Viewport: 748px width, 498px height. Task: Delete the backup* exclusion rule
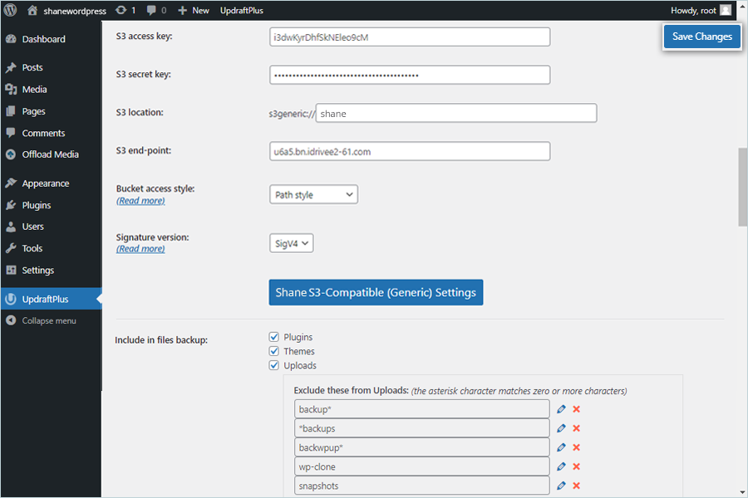click(x=576, y=409)
